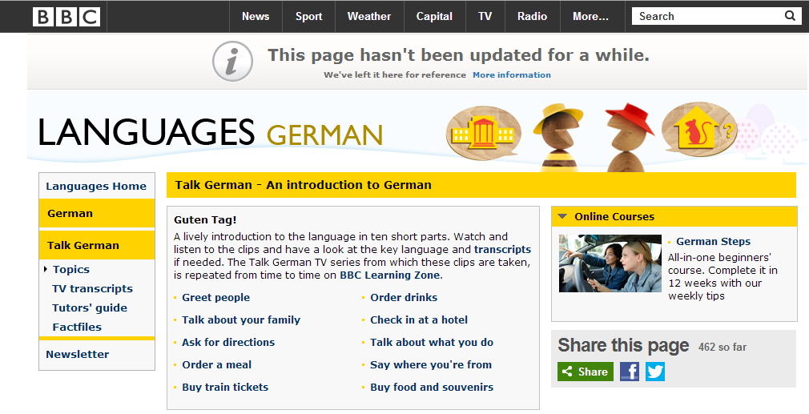Click the search magnifier icon
This screenshot has width=809, height=414.
click(790, 15)
